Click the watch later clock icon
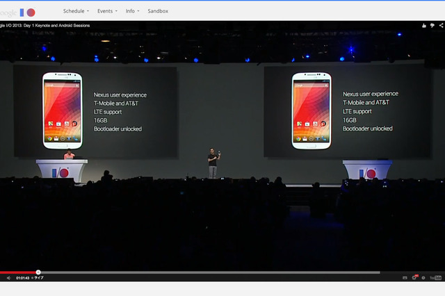Viewport: 445px width, 296px height. point(423,278)
